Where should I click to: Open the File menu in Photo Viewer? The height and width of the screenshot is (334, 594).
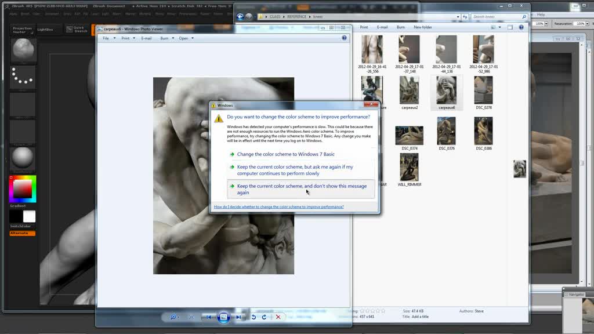[x=109, y=38]
